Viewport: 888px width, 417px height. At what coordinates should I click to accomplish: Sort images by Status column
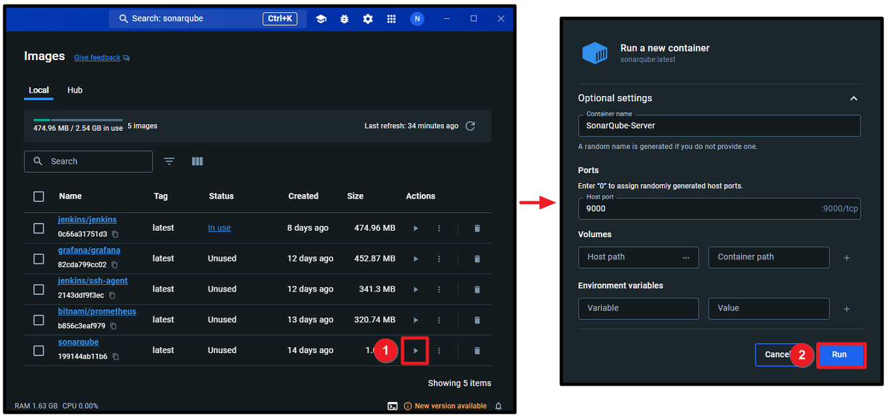coord(222,196)
